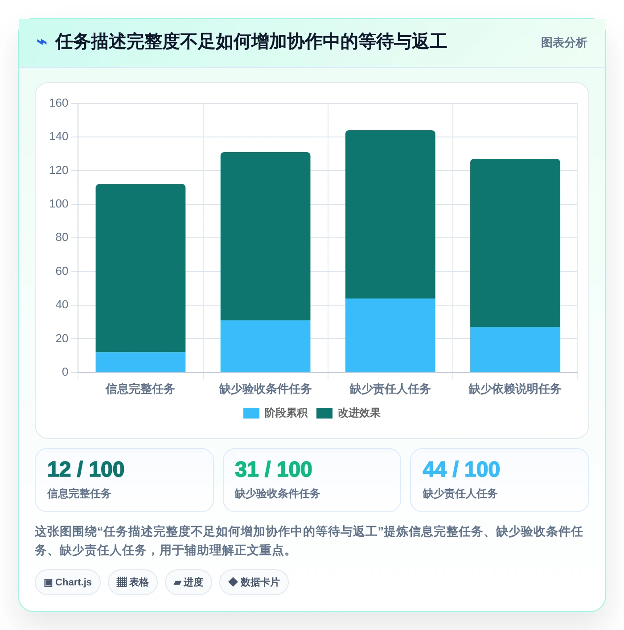Select the dark green bar for 信息完整任务
Viewport: 624px width, 630px height.
(x=140, y=268)
